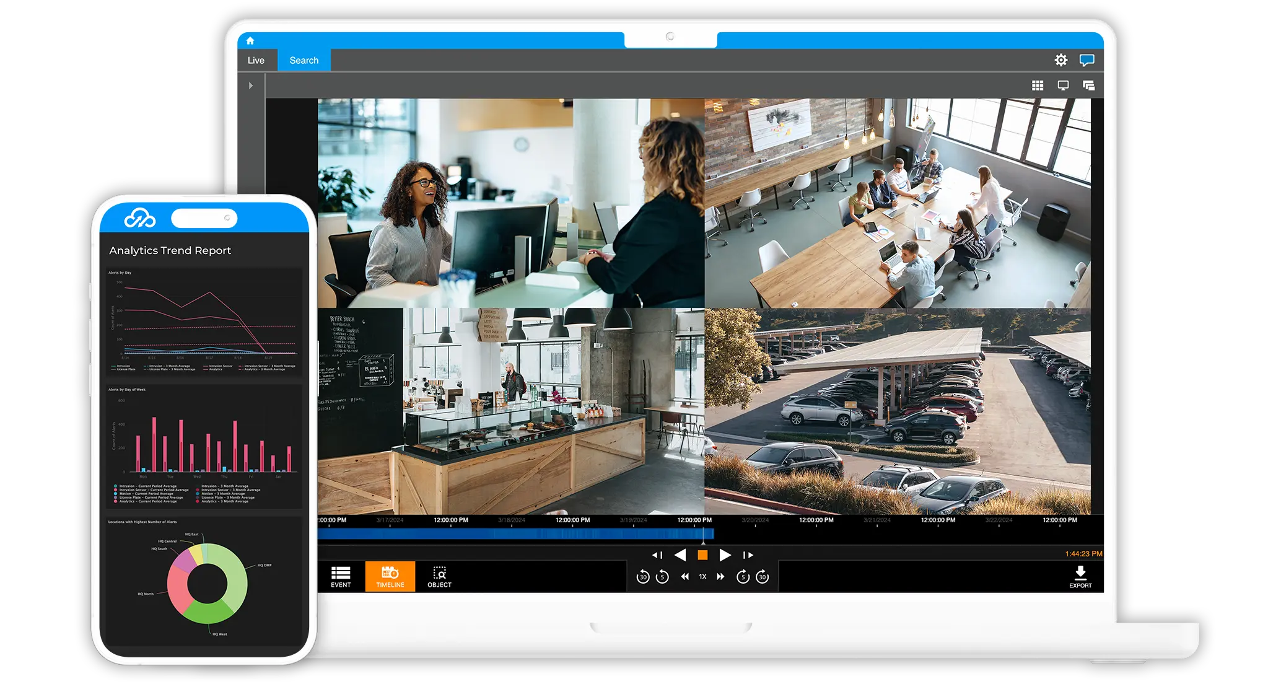Viewport: 1281px width, 684px height.
Task: Tap the cloud logo on the phone
Action: tap(140, 217)
